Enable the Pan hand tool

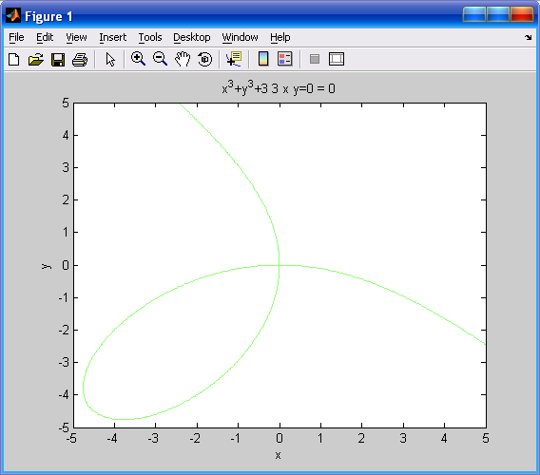(183, 59)
